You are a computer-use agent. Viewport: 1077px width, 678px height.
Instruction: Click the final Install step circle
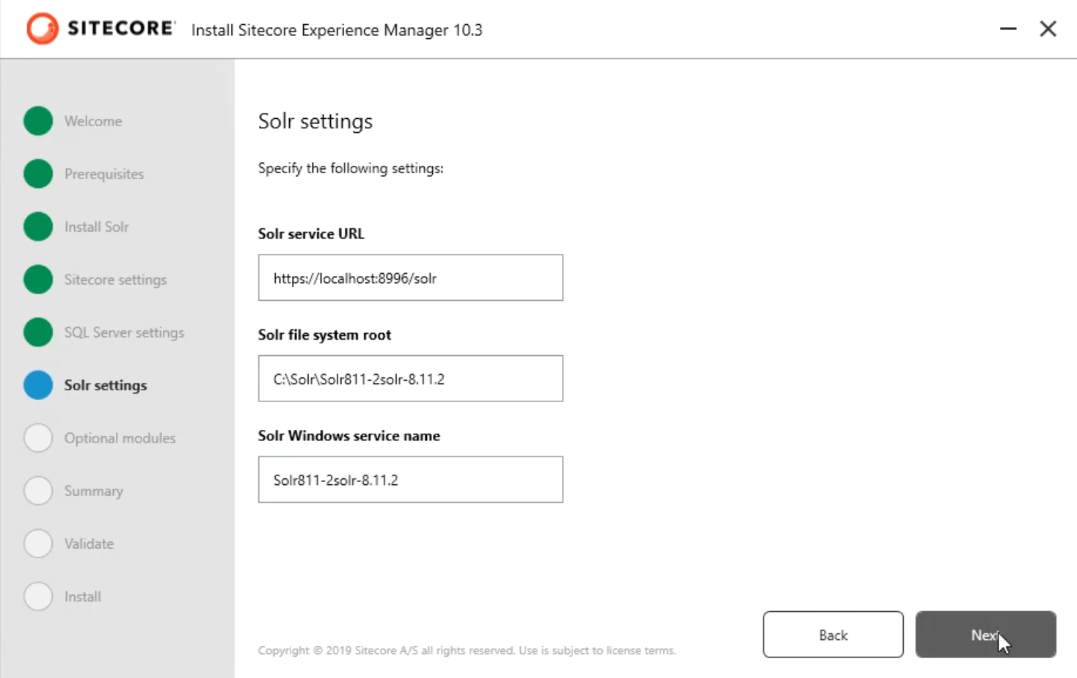[38, 597]
